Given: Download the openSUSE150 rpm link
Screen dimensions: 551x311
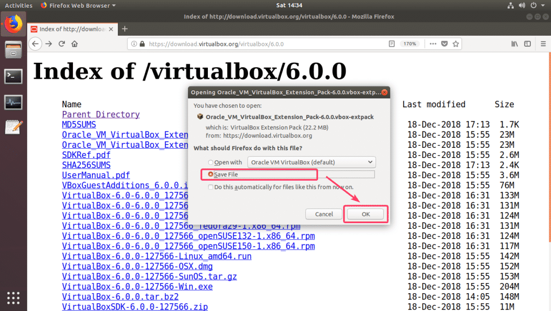Looking at the screenshot, I should 188,246.
